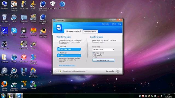Image resolution: width=175 pixels, height=98 pixels.
Task: Open Maths-Whizz desktop shortcut
Action: pyautogui.click(x=4, y=72)
